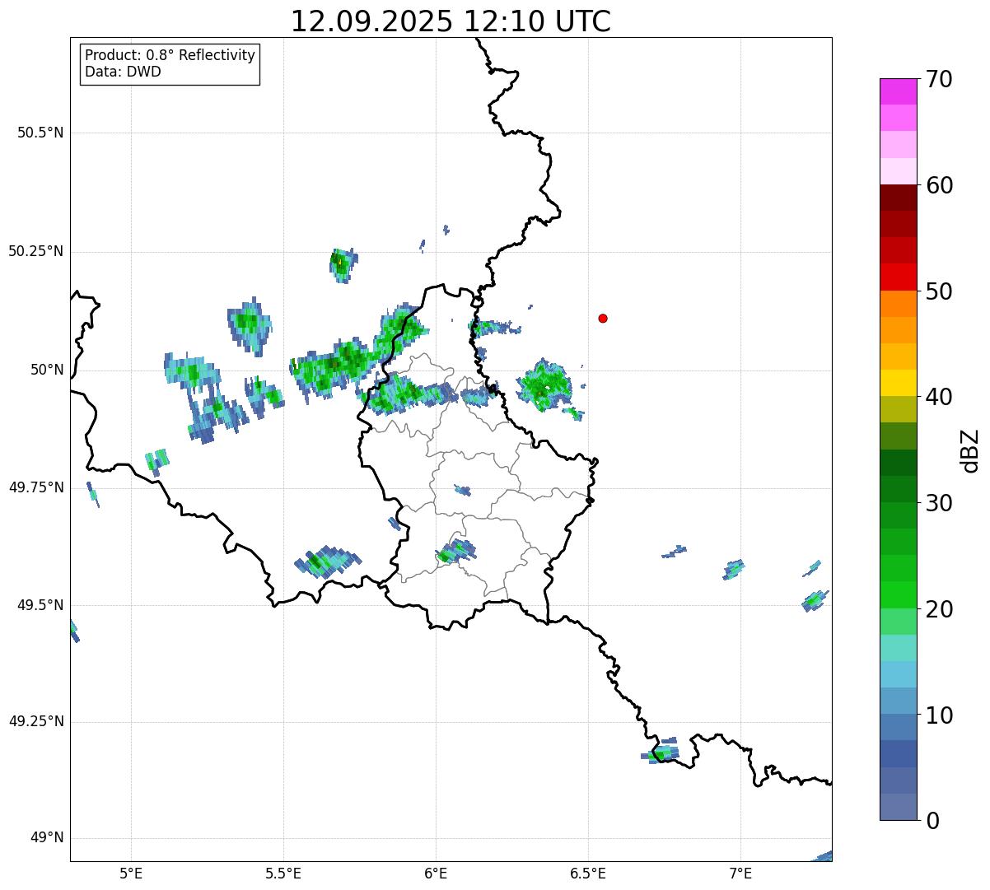Click the 6.5°E longitude axis label
990x890 pixels.
click(x=588, y=873)
